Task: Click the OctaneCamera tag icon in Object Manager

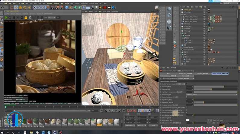Action: 209,48
